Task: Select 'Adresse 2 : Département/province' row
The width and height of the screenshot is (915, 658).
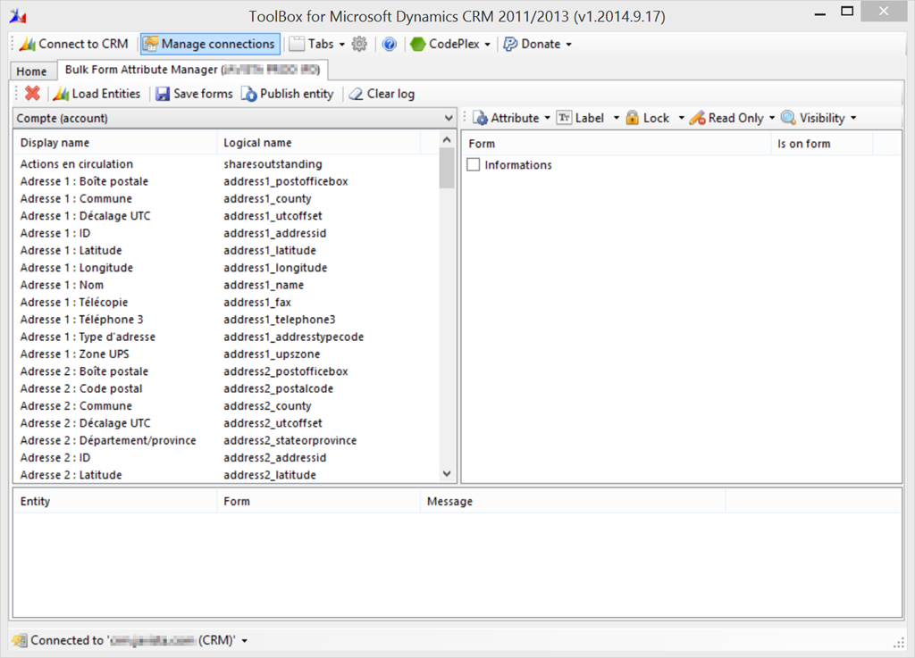Action: coord(226,441)
